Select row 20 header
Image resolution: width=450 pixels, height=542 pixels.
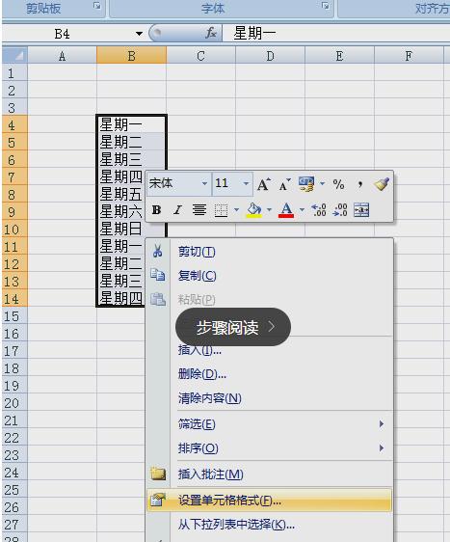pyautogui.click(x=14, y=403)
